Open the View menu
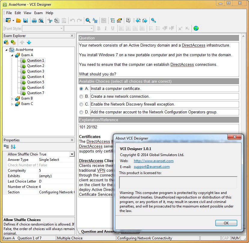The image size is (249, 243). [x=27, y=13]
